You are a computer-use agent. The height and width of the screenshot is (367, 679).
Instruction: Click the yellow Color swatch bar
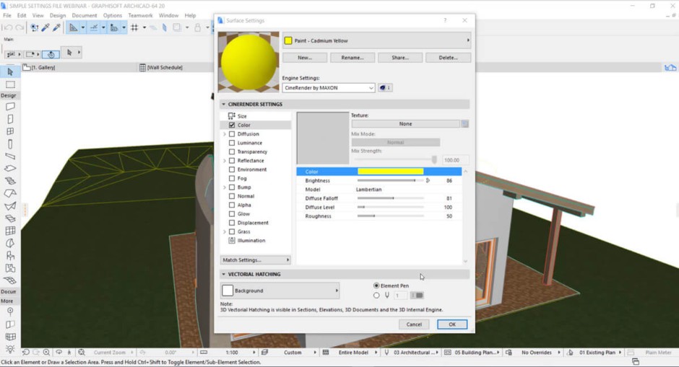[x=390, y=172]
